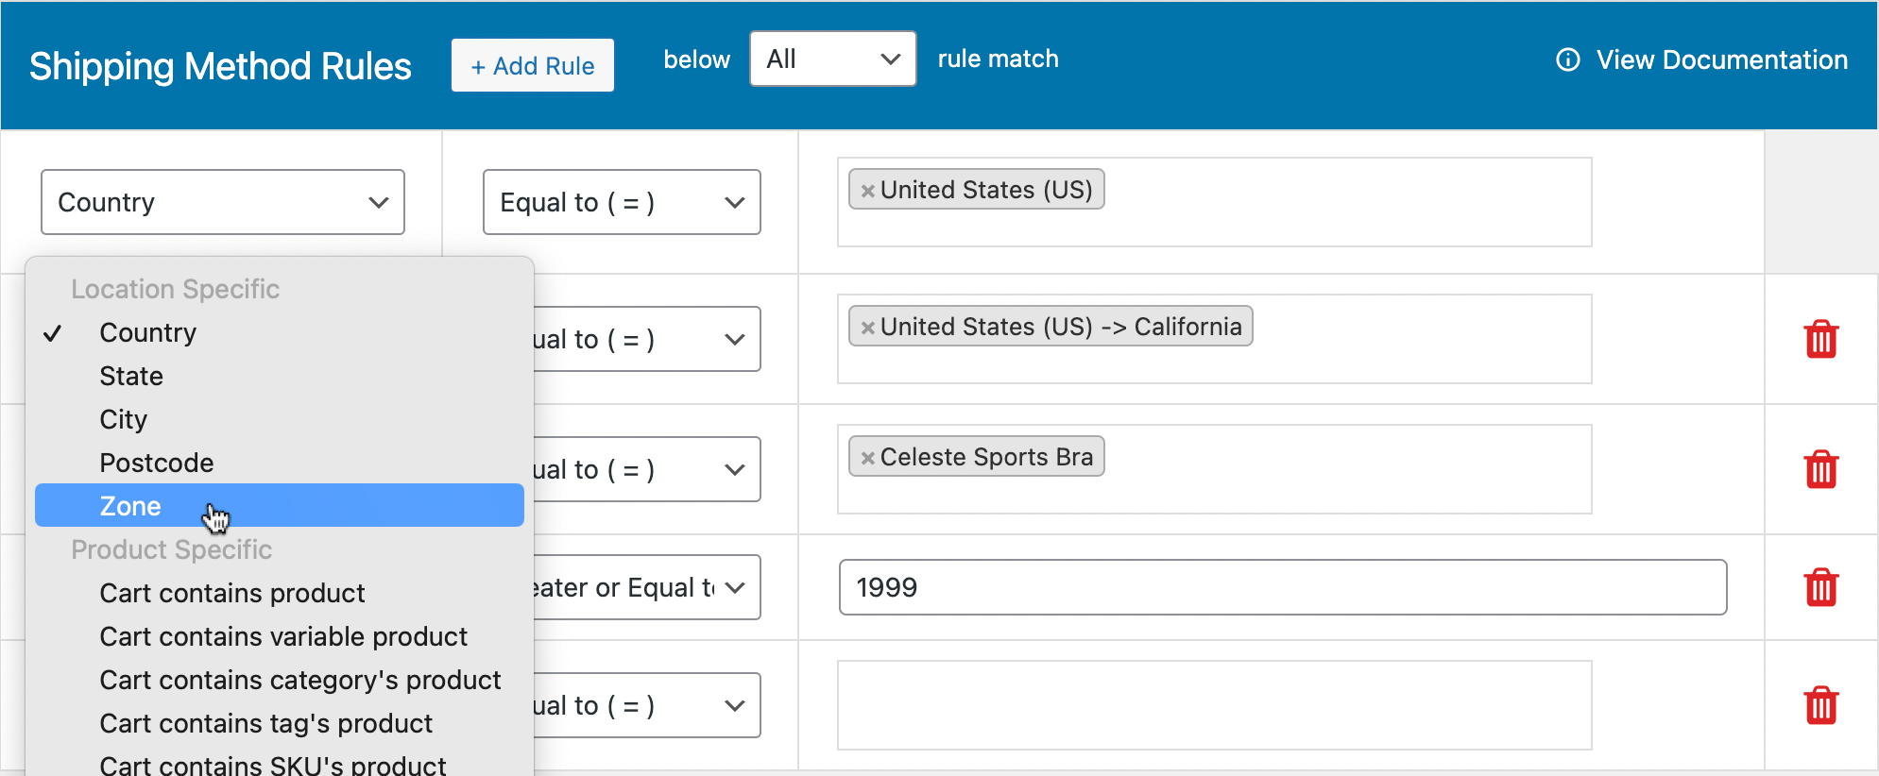The height and width of the screenshot is (776, 1879).
Task: Delete the last empty rule via trash icon
Action: point(1820,705)
